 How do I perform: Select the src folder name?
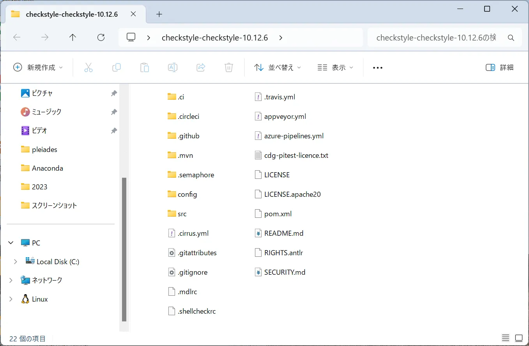pos(182,214)
